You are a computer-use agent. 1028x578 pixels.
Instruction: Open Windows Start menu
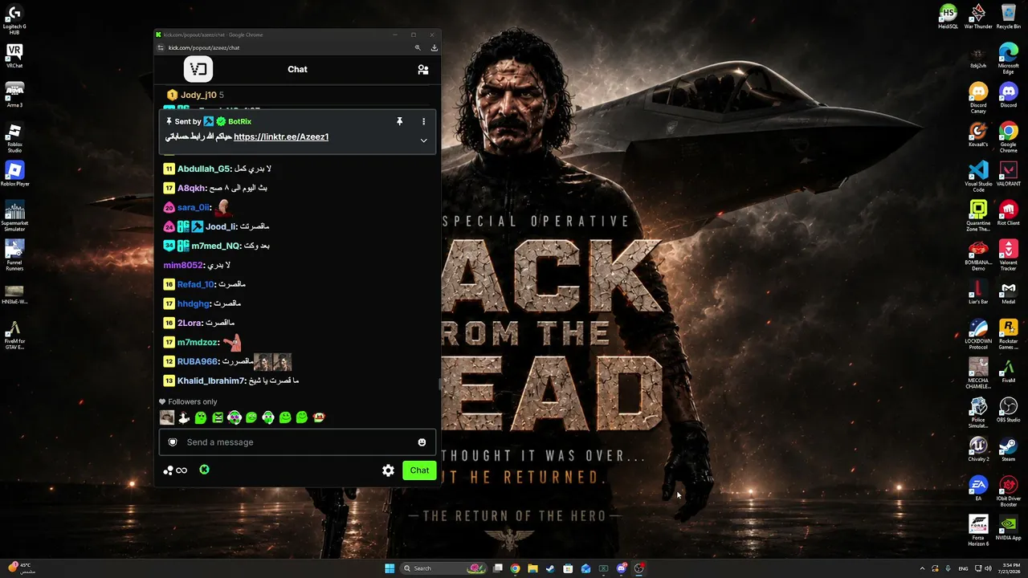[x=390, y=568]
